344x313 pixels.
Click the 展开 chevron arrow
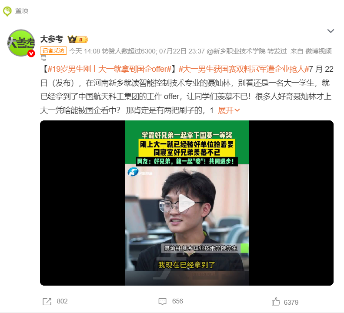pos(237,110)
